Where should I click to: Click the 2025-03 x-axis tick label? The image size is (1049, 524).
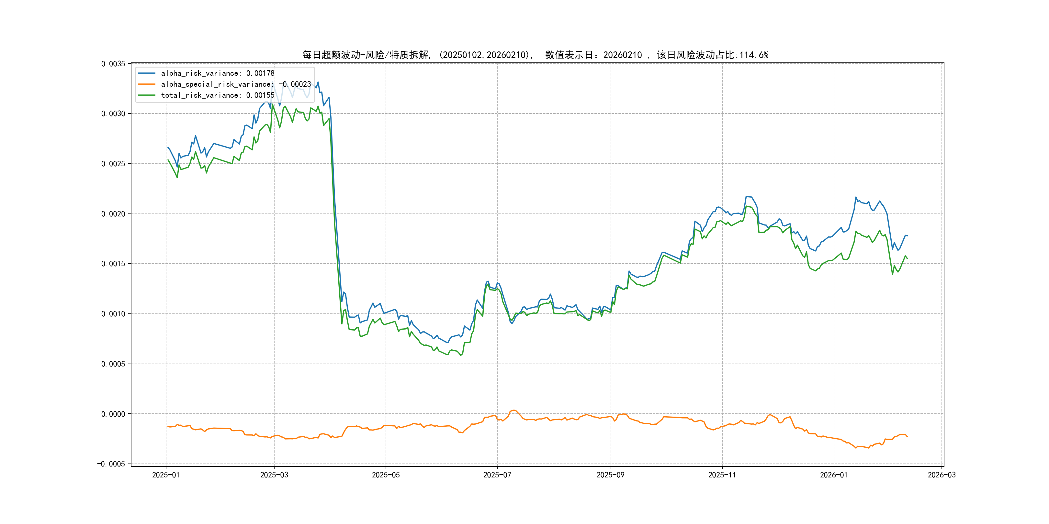click(x=274, y=475)
